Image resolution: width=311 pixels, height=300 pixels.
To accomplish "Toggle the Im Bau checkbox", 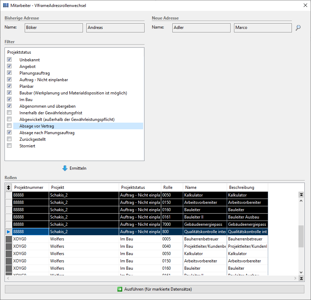I will pyautogui.click(x=9, y=99).
